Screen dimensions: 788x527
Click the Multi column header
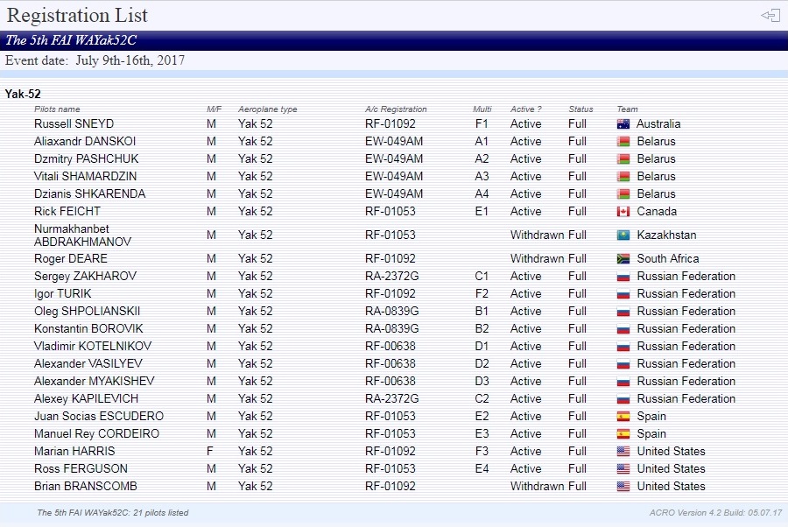[482, 109]
